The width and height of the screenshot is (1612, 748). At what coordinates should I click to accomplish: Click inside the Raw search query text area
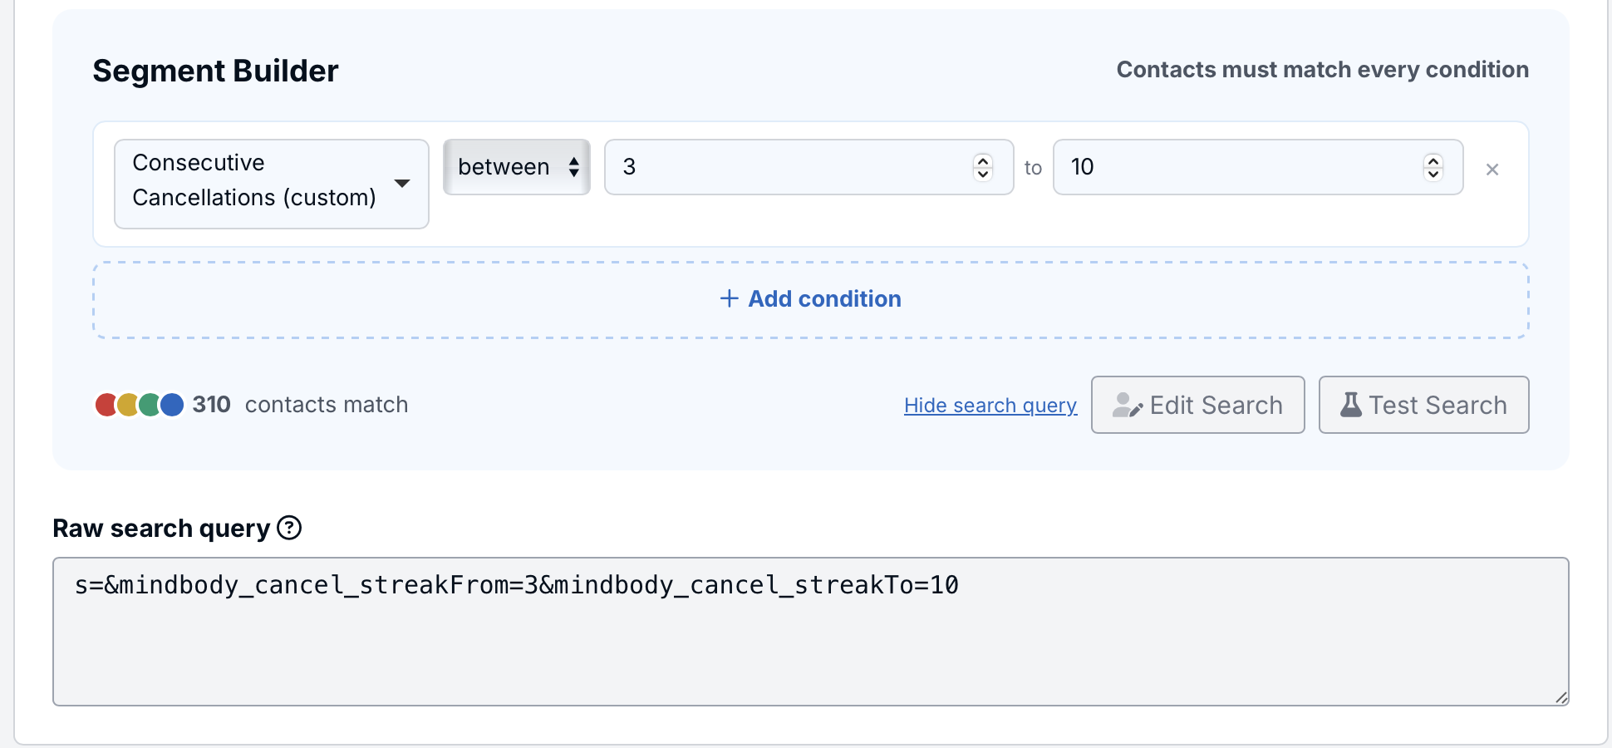(x=811, y=632)
